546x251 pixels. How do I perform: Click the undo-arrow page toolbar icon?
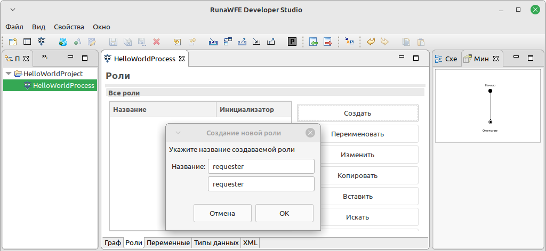click(177, 42)
